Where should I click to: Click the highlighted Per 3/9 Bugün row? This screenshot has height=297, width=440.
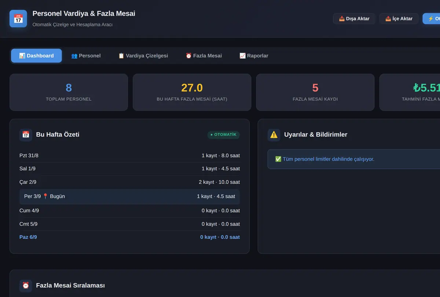click(x=129, y=196)
